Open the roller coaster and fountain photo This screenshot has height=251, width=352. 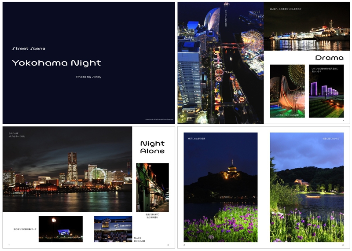(287, 91)
